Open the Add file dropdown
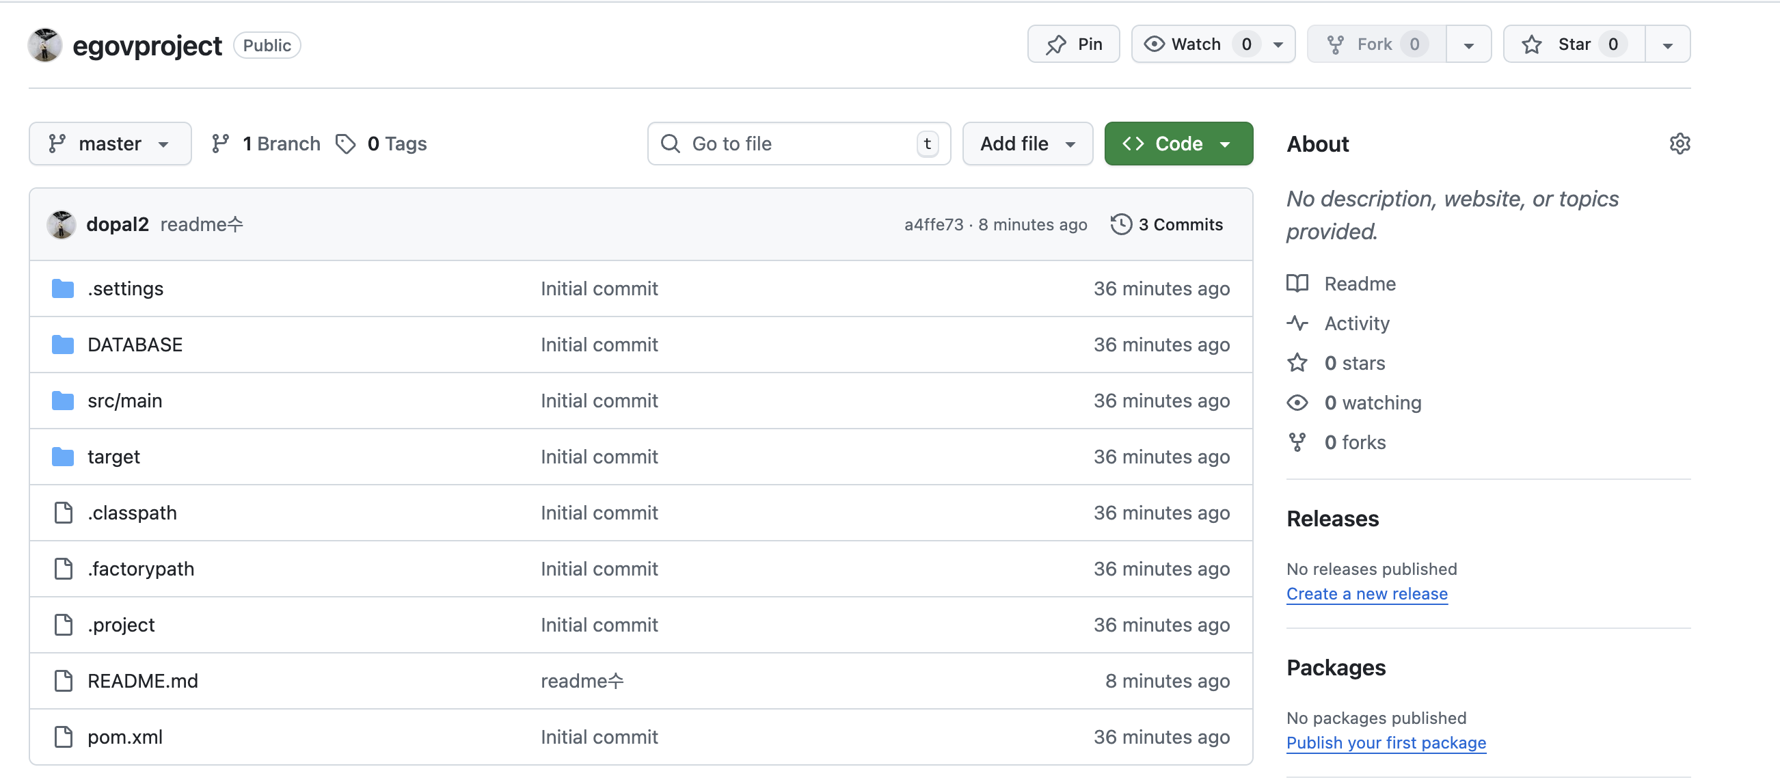Viewport: 1780px width, 782px height. point(1027,144)
